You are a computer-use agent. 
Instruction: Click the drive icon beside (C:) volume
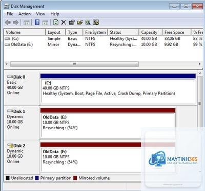click(8, 39)
